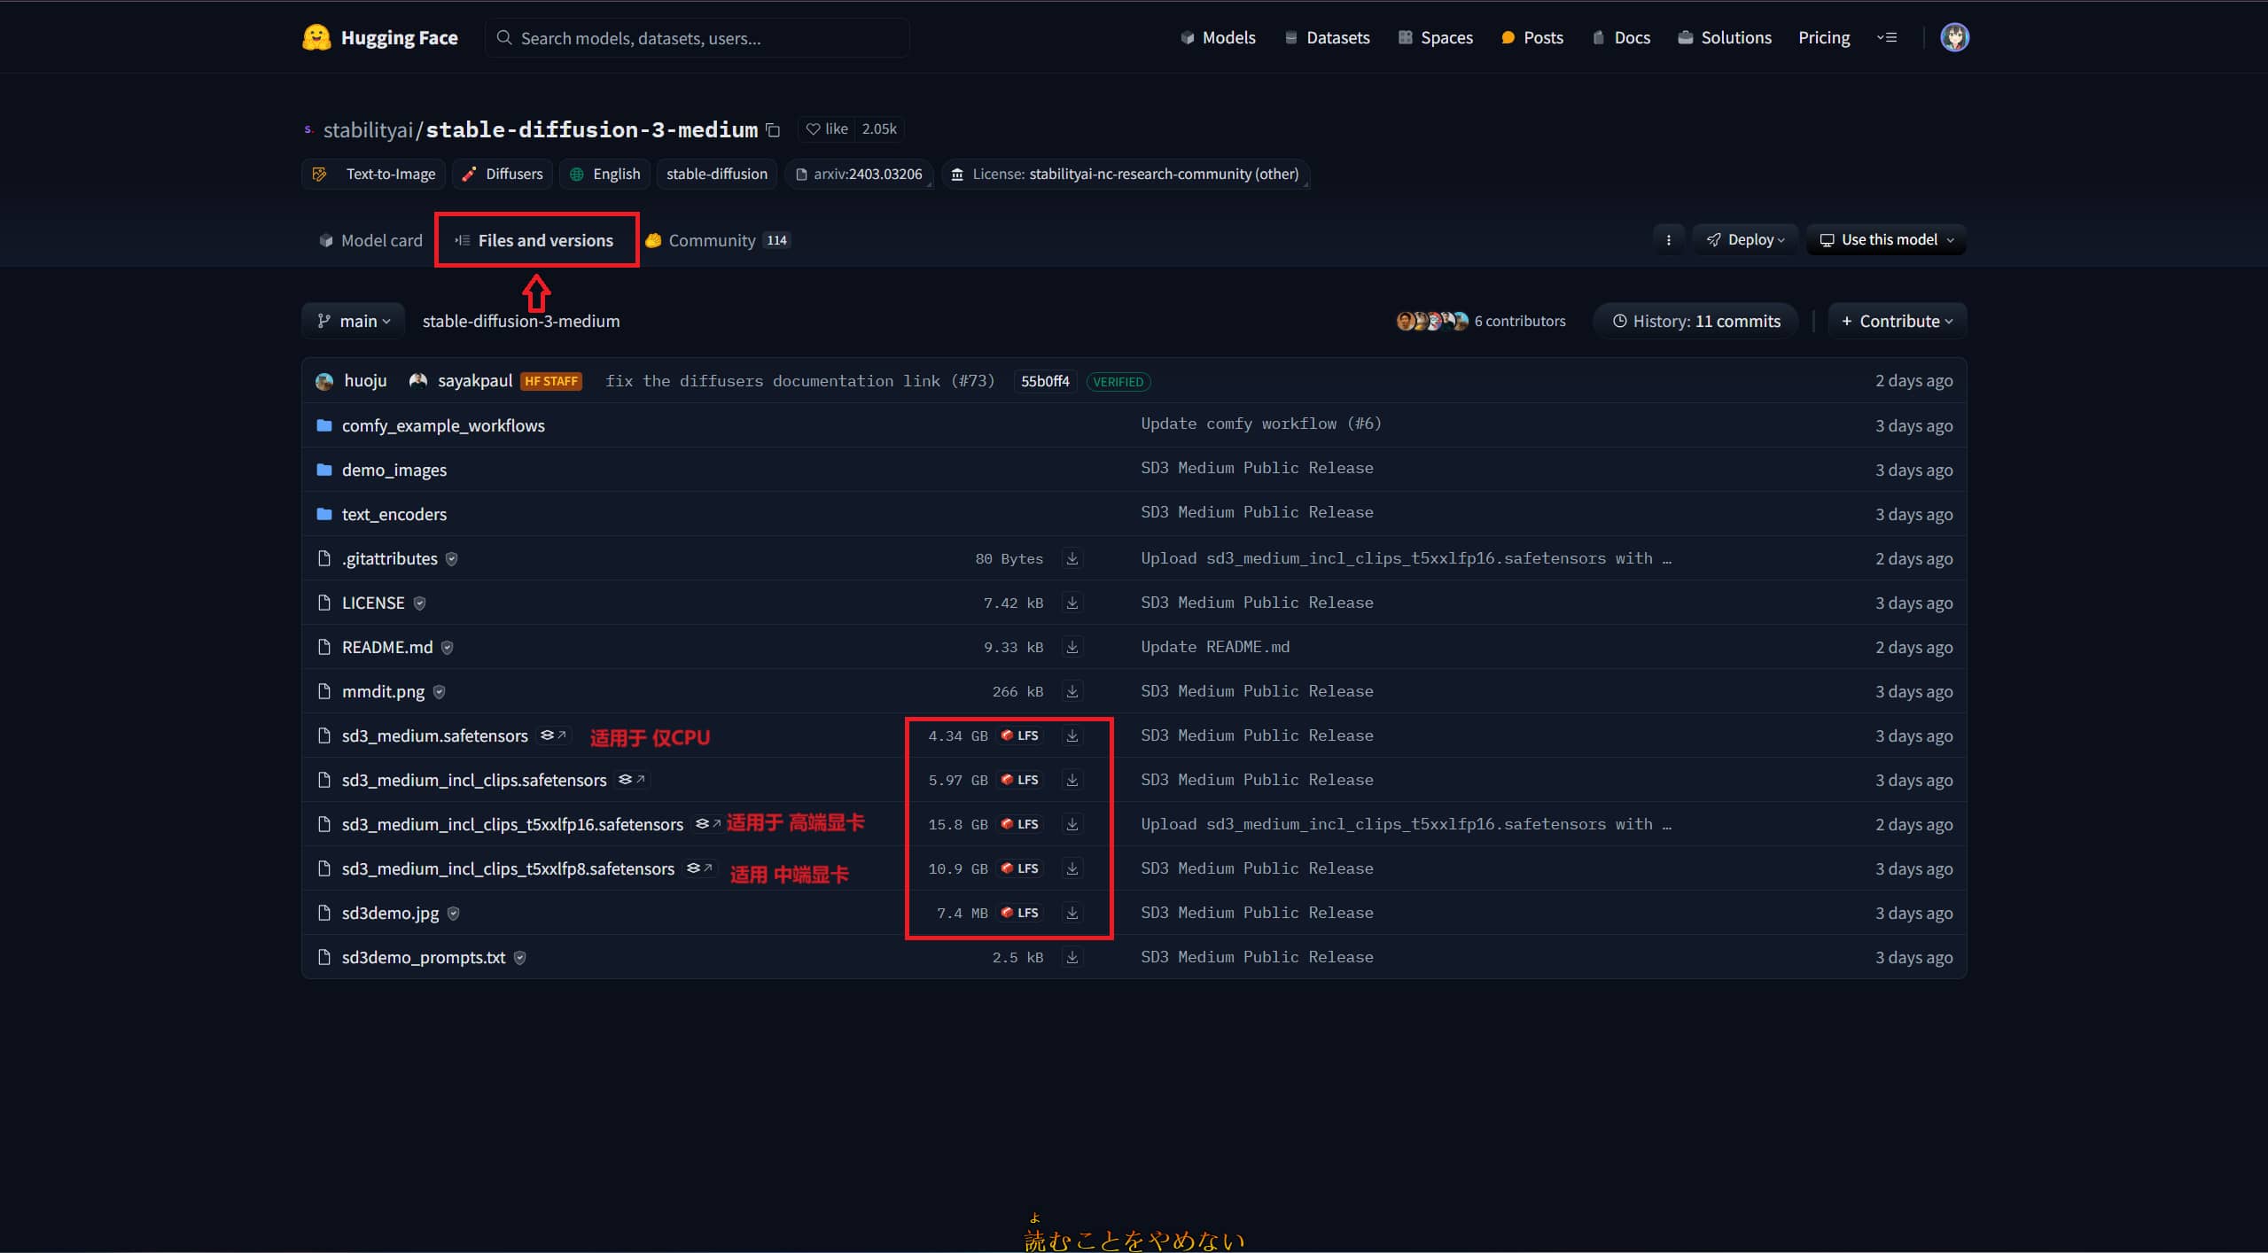Download the t5xxlfp16 safetensors file
Screen dimensions: 2268x1253
coord(1072,824)
